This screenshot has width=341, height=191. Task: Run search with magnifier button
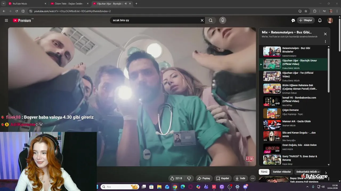click(x=210, y=20)
